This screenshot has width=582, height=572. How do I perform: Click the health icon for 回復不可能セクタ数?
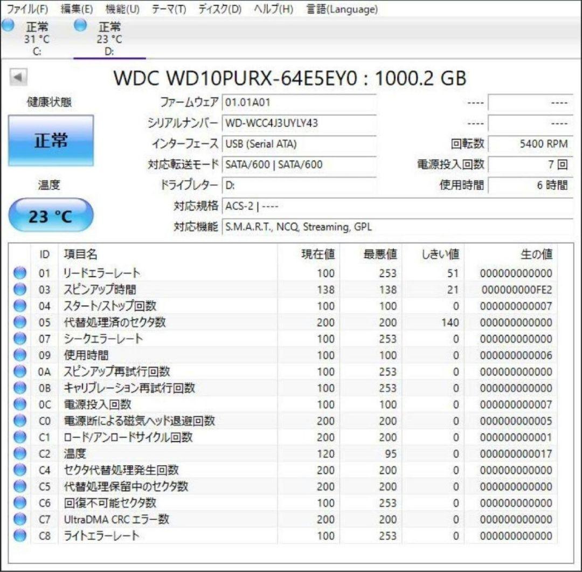[x=19, y=503]
